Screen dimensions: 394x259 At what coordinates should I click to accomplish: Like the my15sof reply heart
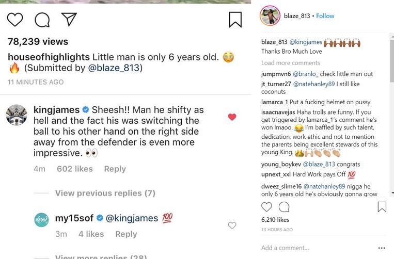[x=232, y=225]
